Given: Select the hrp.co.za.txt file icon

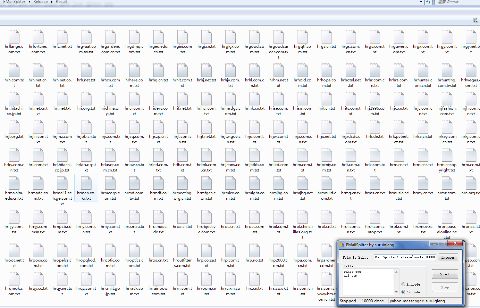Looking at the screenshot, I should point(206,250).
